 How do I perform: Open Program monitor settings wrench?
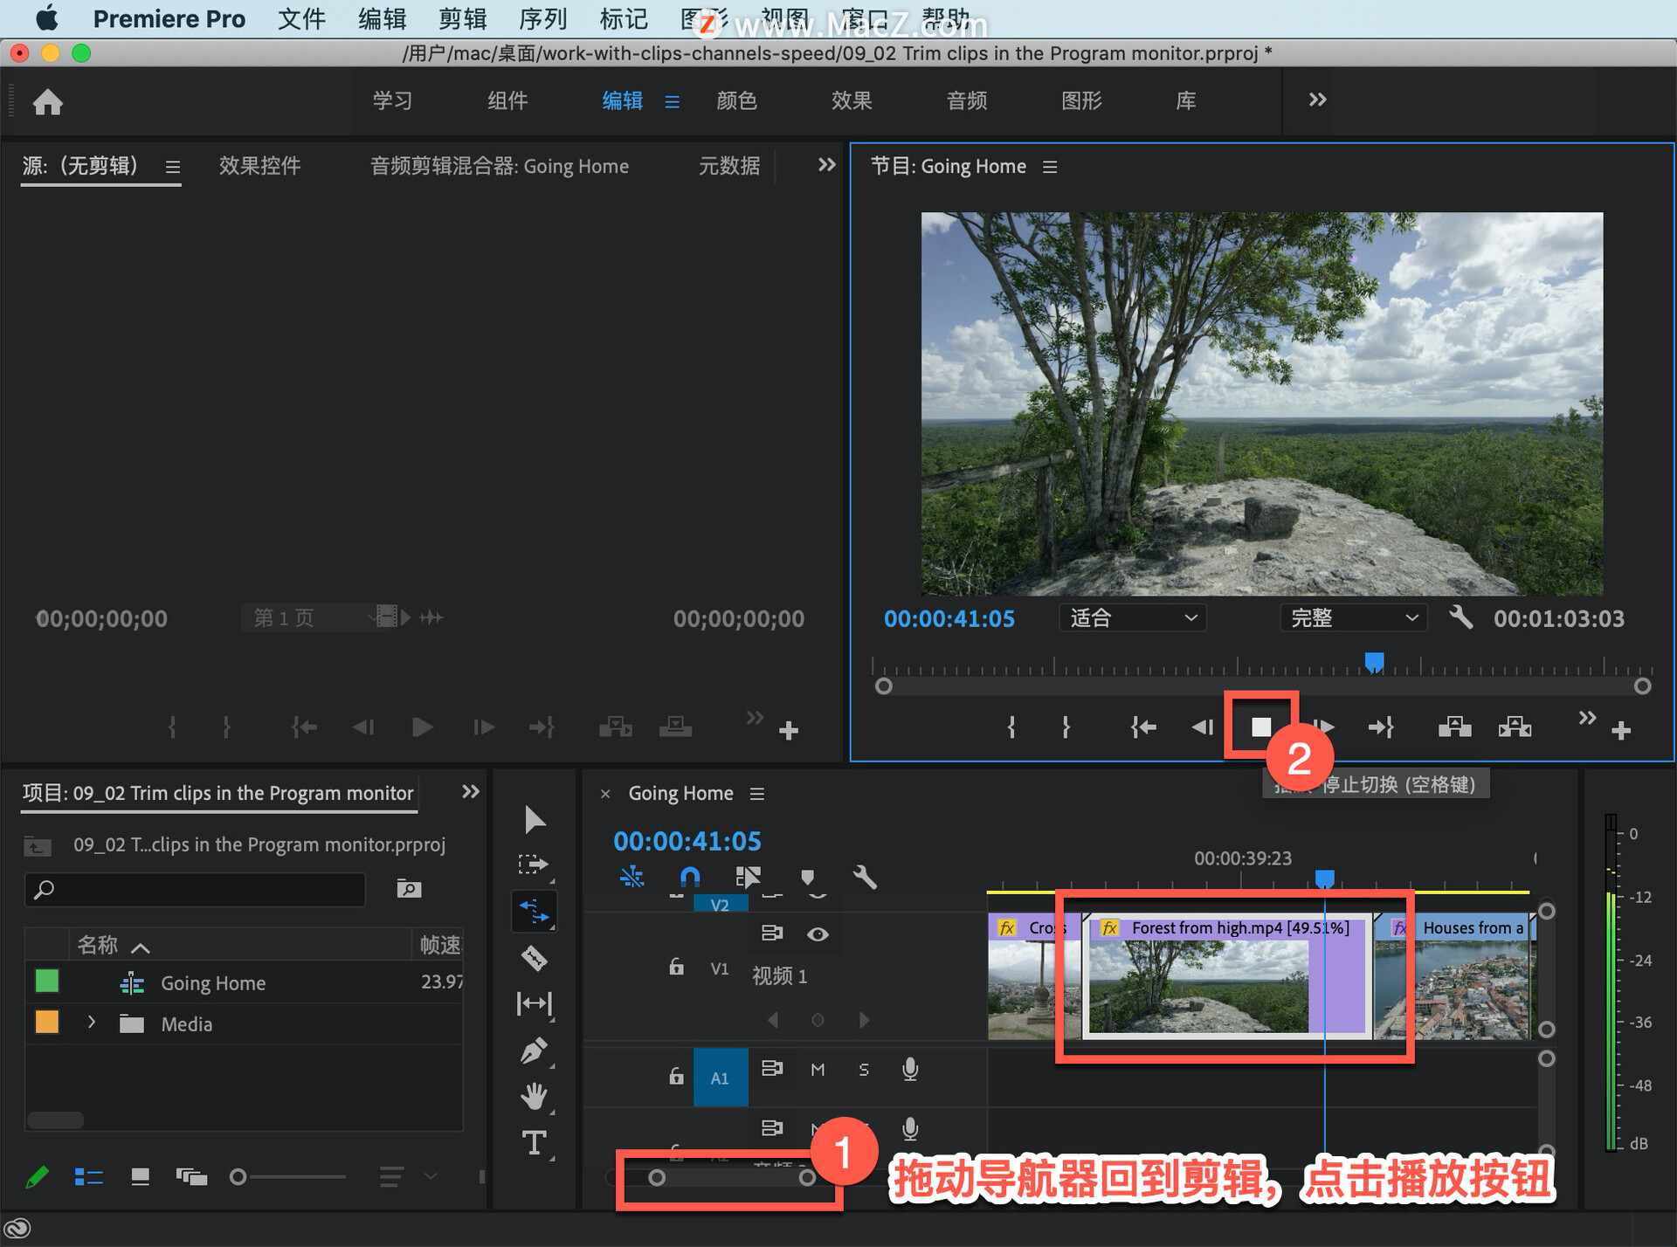(x=1460, y=617)
